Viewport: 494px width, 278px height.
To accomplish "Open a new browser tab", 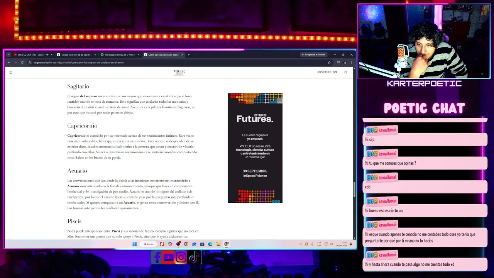I will (189, 54).
